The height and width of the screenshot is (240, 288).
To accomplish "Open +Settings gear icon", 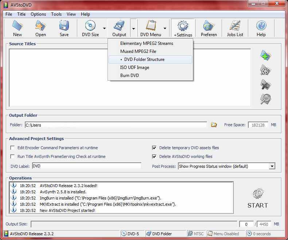I will click(183, 26).
